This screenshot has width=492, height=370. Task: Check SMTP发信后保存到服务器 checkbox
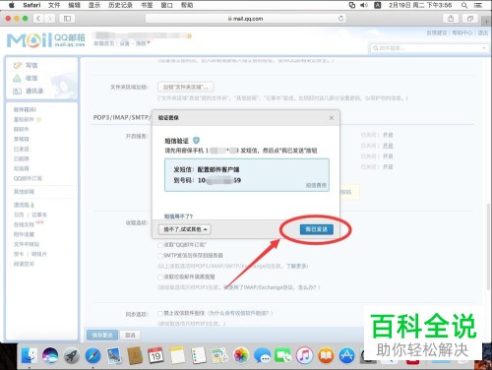click(x=160, y=256)
